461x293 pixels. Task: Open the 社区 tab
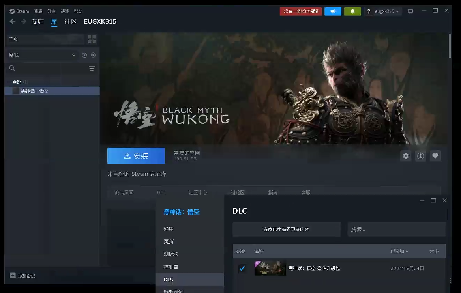tap(70, 21)
